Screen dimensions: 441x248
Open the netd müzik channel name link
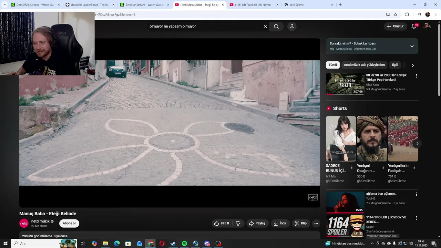[x=41, y=221]
